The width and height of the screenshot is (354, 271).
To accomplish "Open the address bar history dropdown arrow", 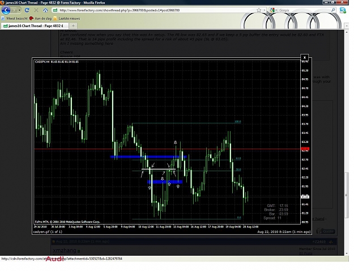I will click(265, 10).
